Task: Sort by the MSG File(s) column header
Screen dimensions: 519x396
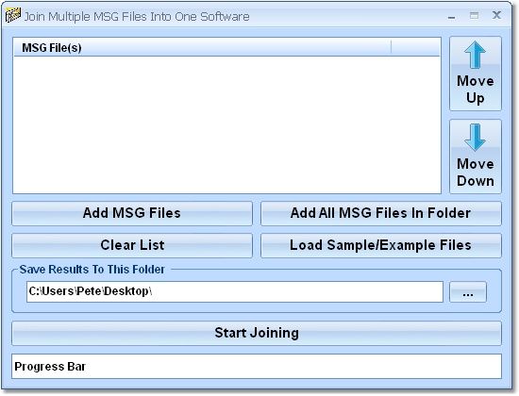Action: [202, 48]
